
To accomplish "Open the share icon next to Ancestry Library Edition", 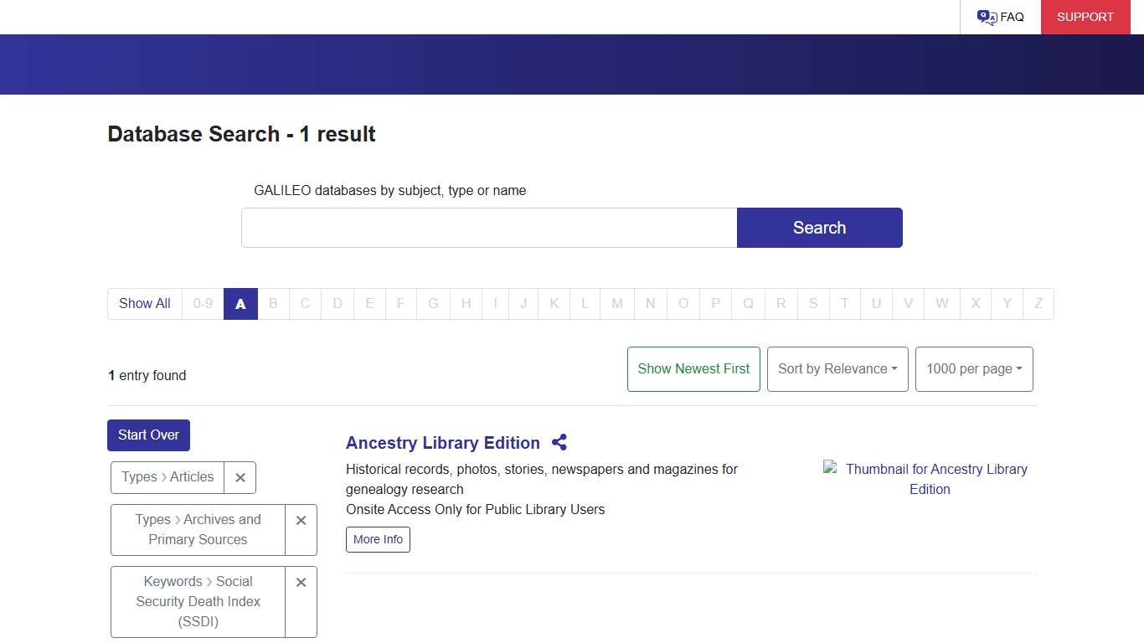I will click(559, 442).
